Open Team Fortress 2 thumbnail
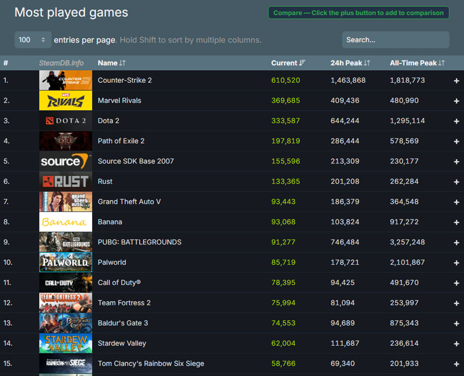464x376 pixels. click(66, 302)
